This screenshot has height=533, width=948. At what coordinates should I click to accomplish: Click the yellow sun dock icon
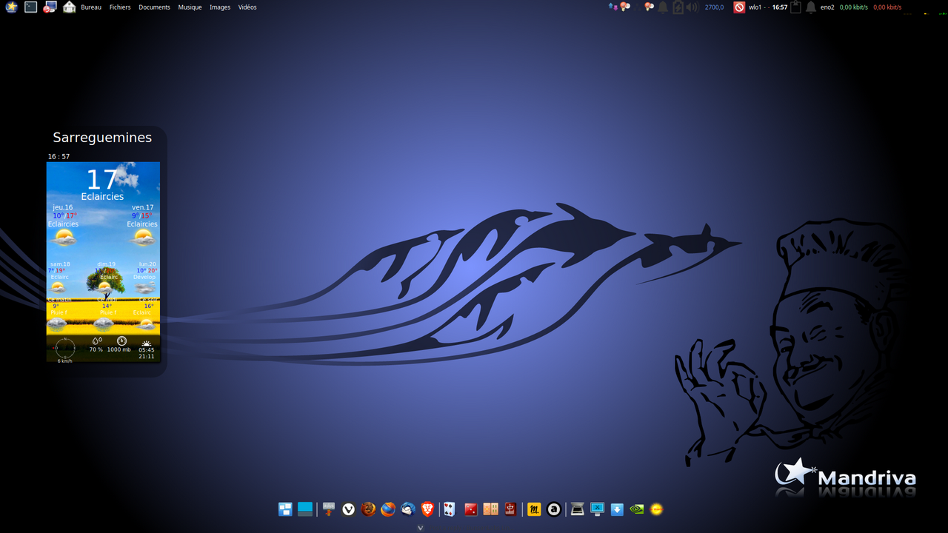click(656, 509)
